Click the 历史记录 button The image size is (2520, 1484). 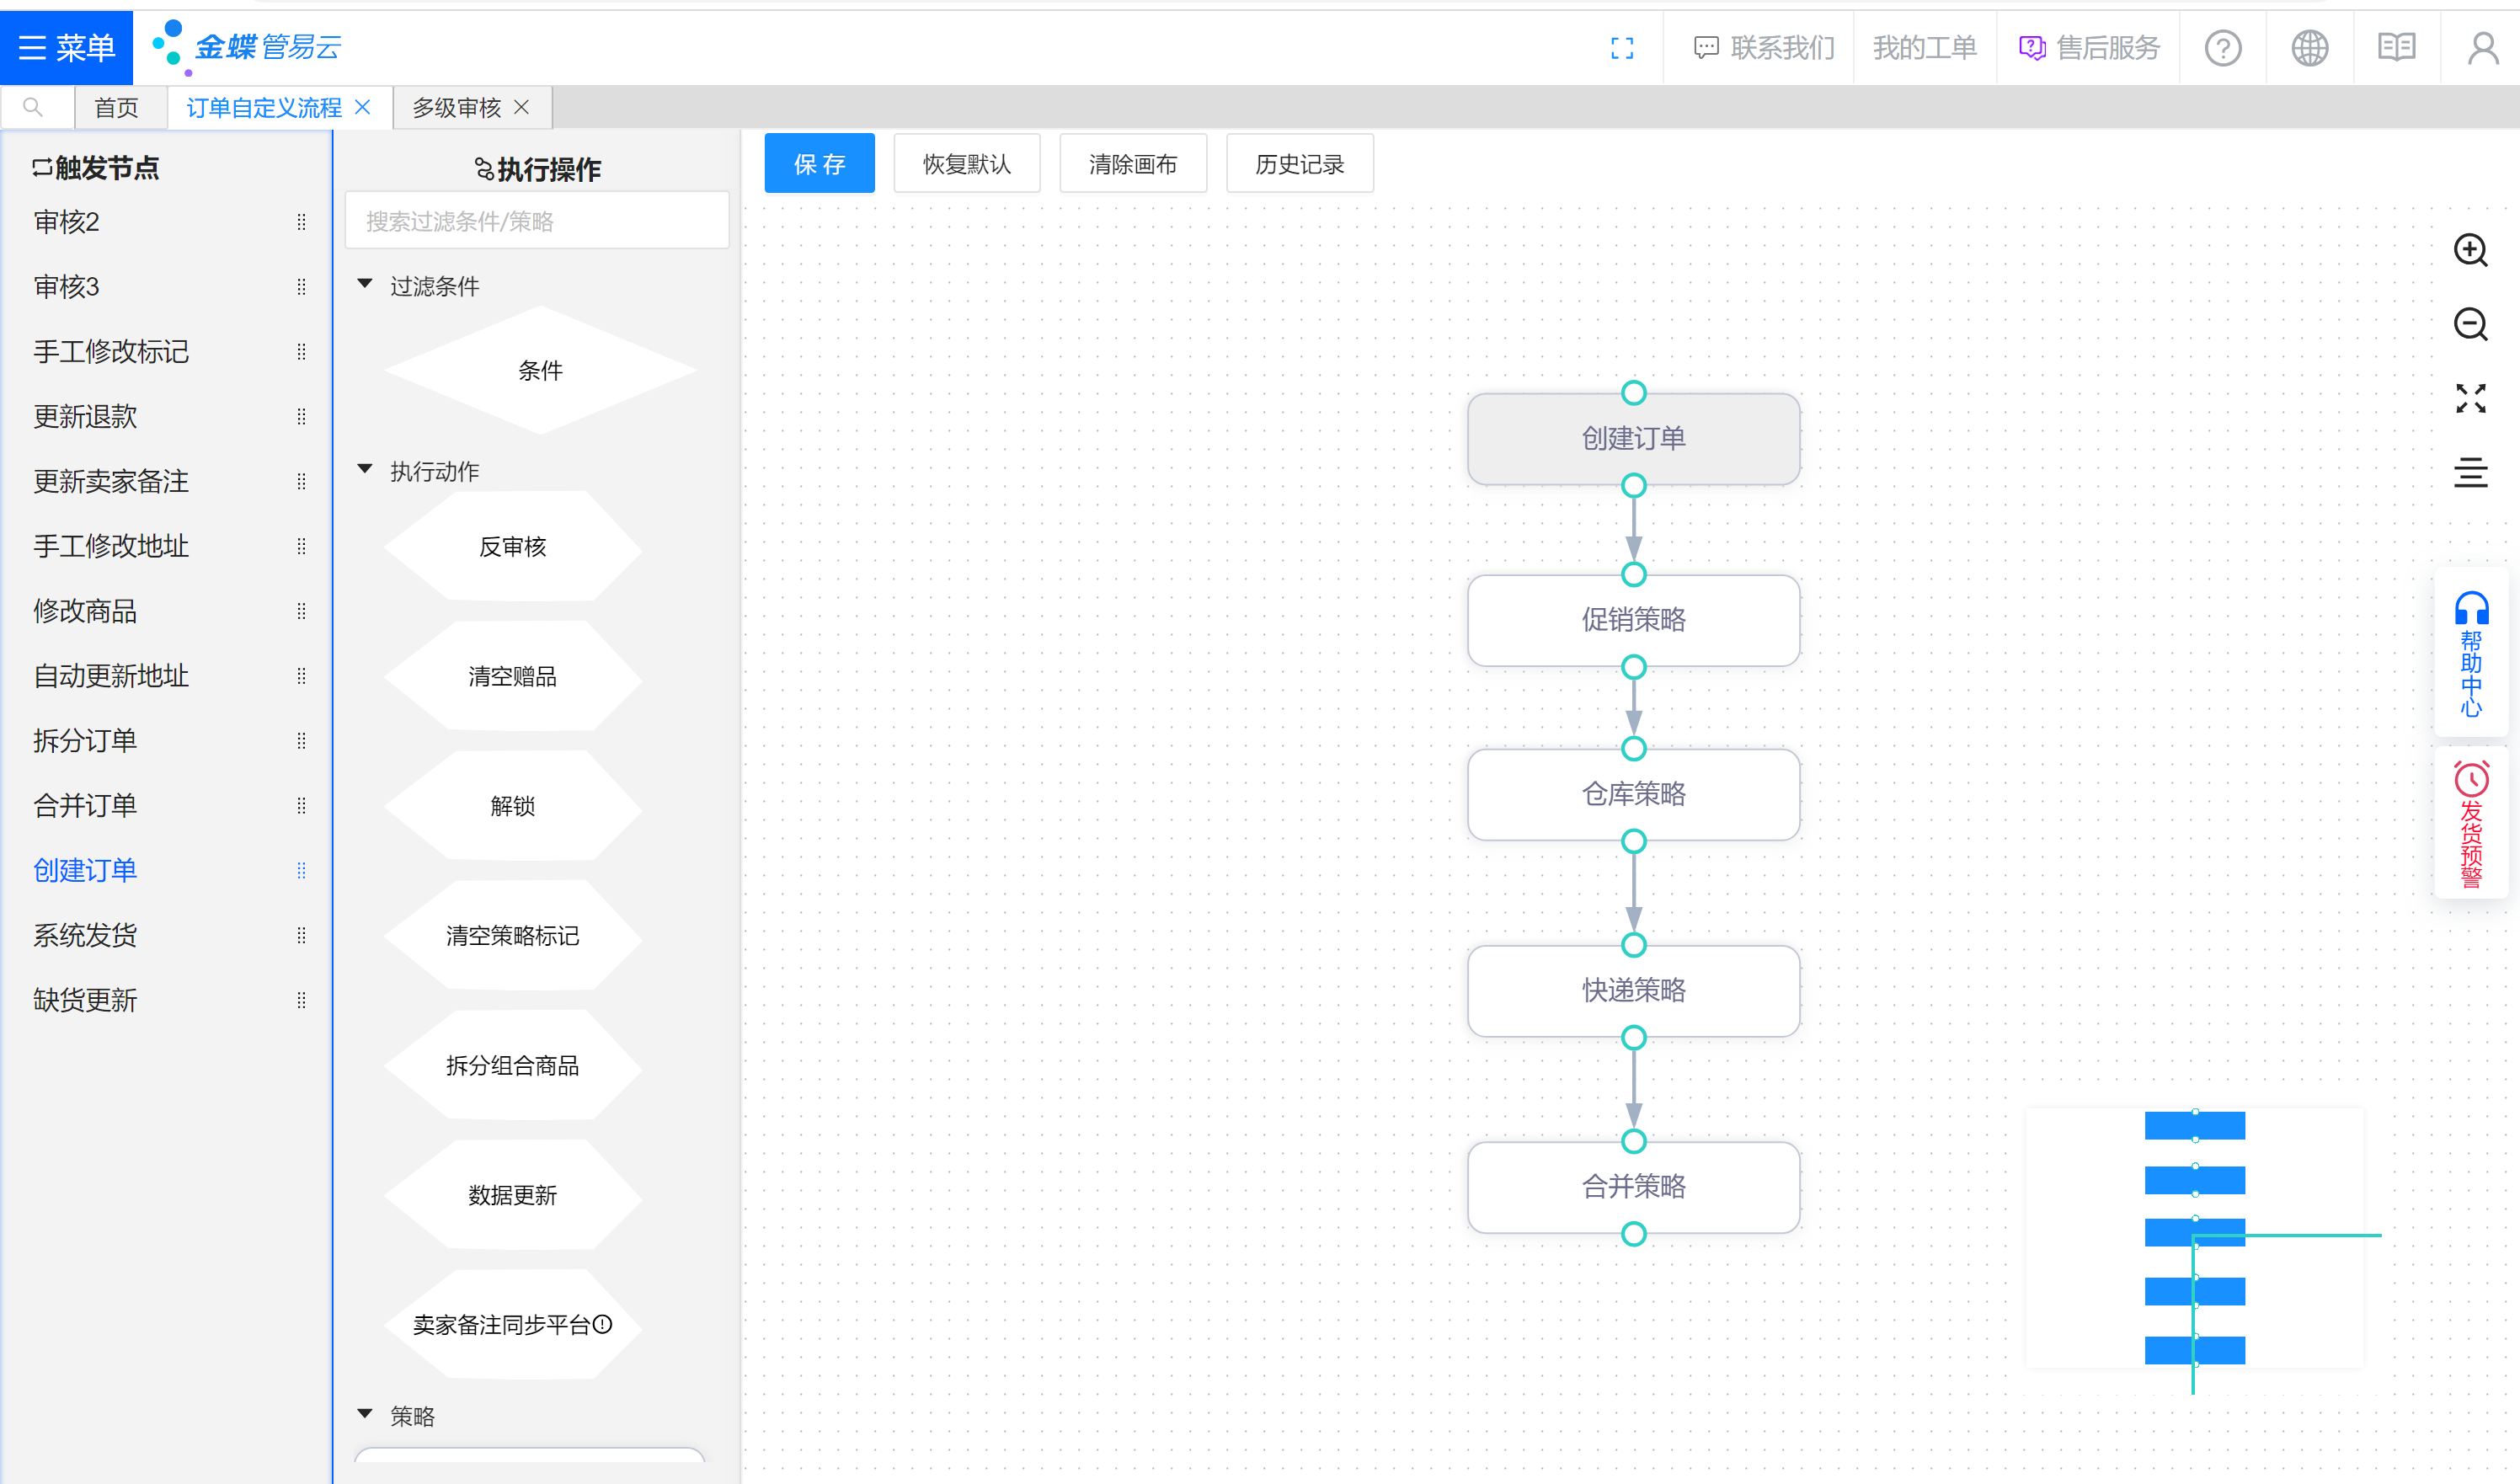click(x=1299, y=164)
